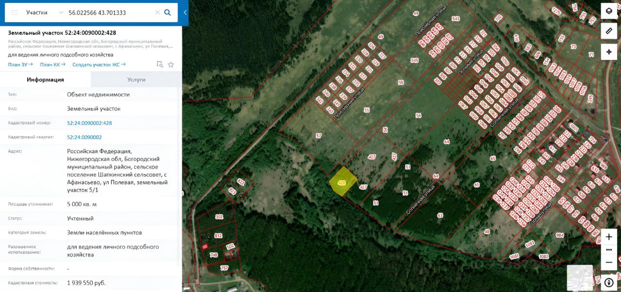Screen dimensions: 621x292
Task: Collapse the left info panel
Action: [x=185, y=13]
